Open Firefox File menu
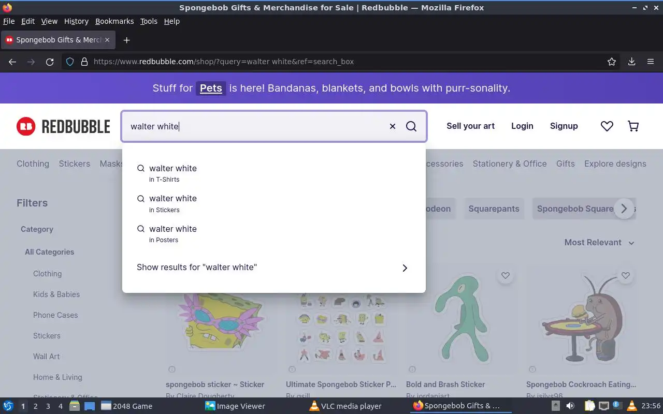 (x=9, y=21)
